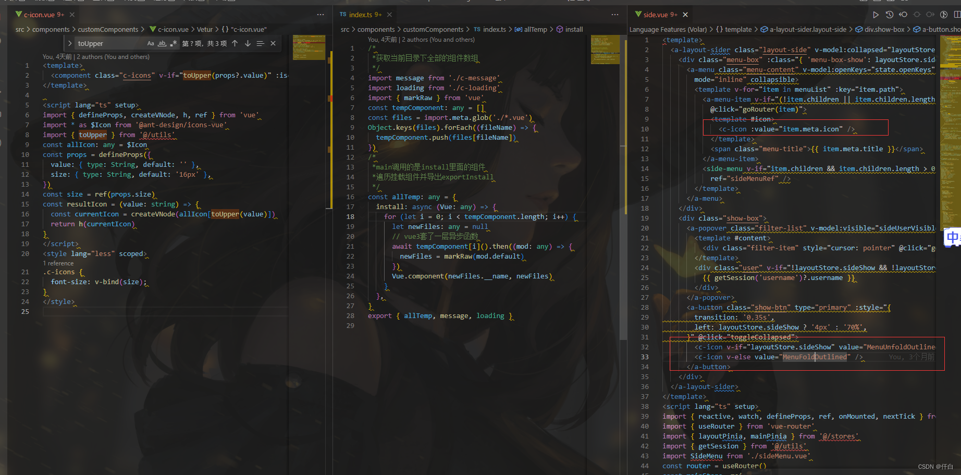Open the file history timeline icon

pyautogui.click(x=890, y=15)
